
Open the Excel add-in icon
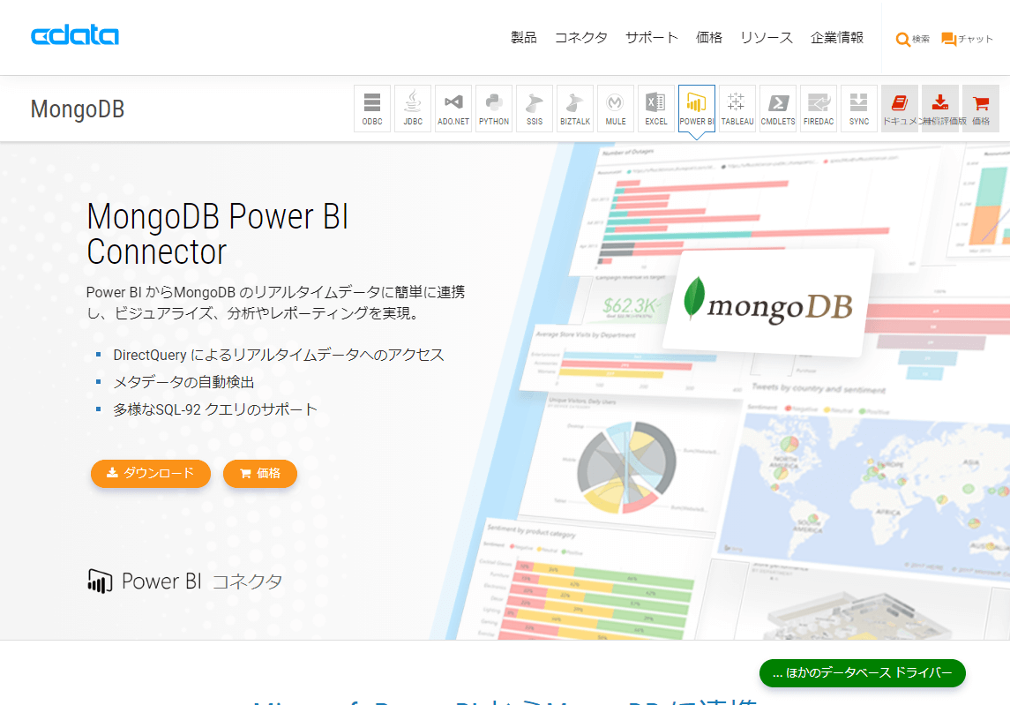coord(656,109)
